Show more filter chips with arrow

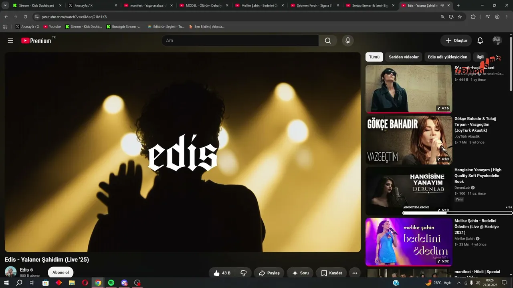coord(498,57)
